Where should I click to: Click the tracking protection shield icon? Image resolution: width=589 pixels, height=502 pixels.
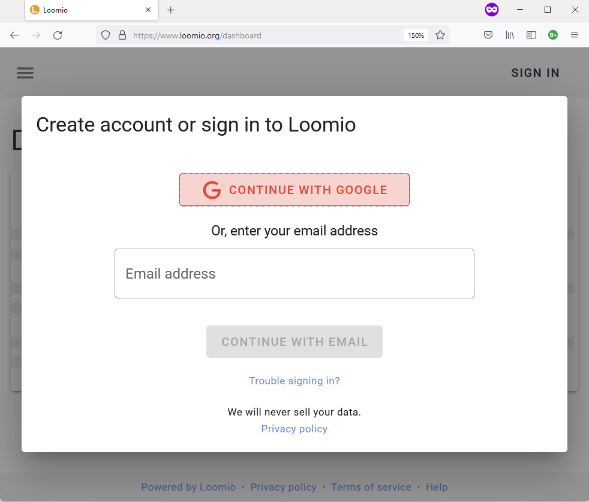point(106,35)
